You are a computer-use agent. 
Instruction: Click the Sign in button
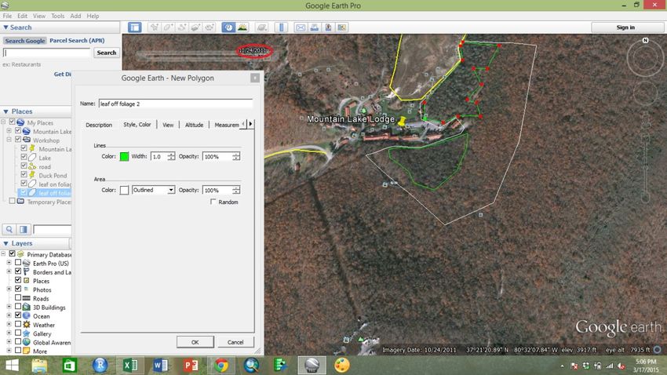pos(625,27)
